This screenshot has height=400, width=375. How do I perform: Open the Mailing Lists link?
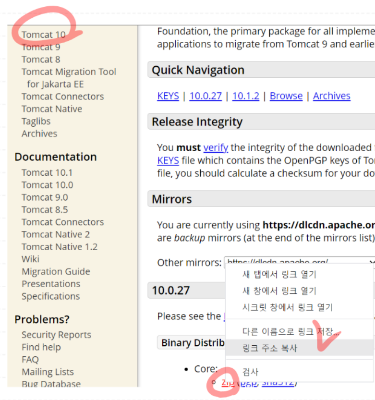point(48,372)
